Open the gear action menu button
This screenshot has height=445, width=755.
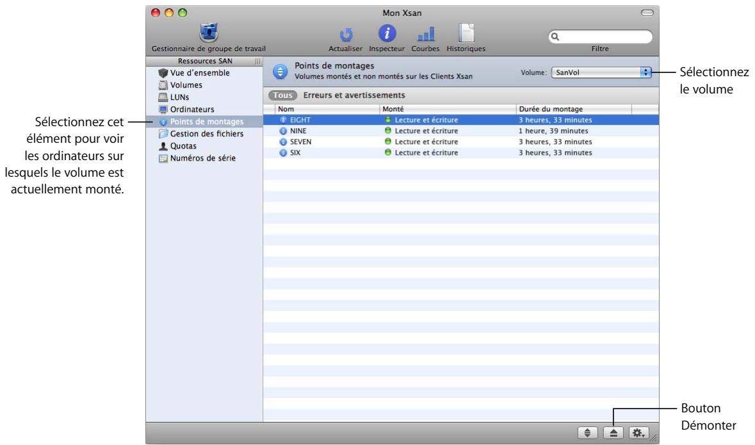pyautogui.click(x=639, y=432)
